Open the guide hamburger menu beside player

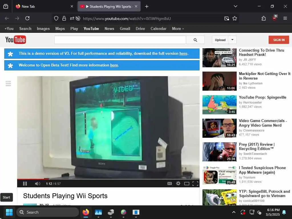[x=8, y=84]
